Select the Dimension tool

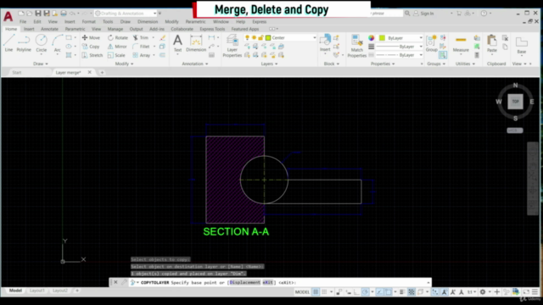point(196,43)
